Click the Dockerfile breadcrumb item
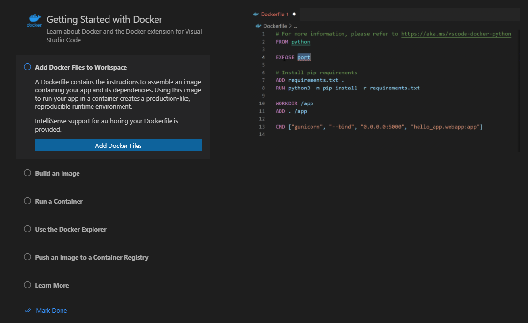528x323 pixels. 275,26
